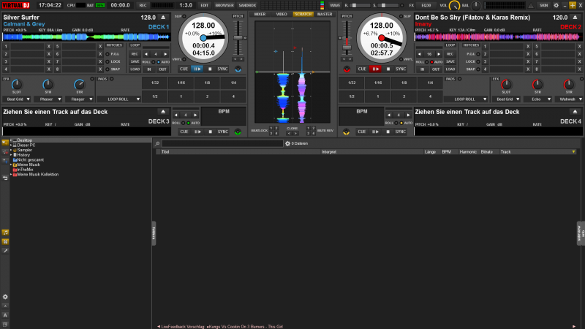Open settings gear in top bar
Screen dimensions: 585x329
[556, 5]
